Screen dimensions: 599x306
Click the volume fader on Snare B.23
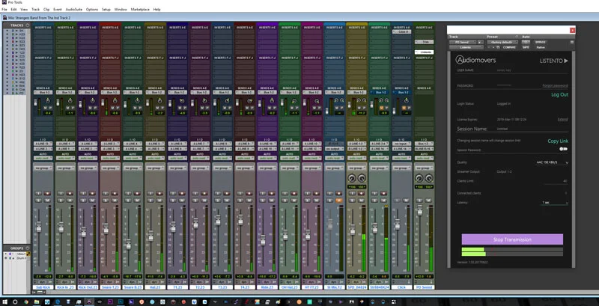[128, 244]
